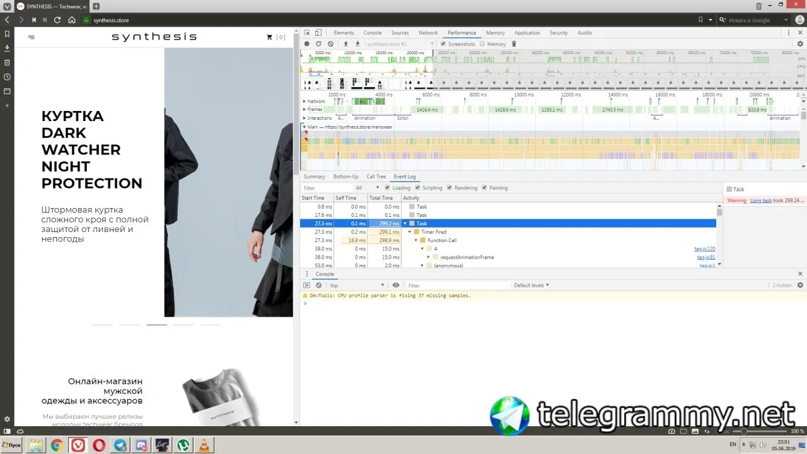Clear the performance recording
807x454 pixels.
pos(330,44)
